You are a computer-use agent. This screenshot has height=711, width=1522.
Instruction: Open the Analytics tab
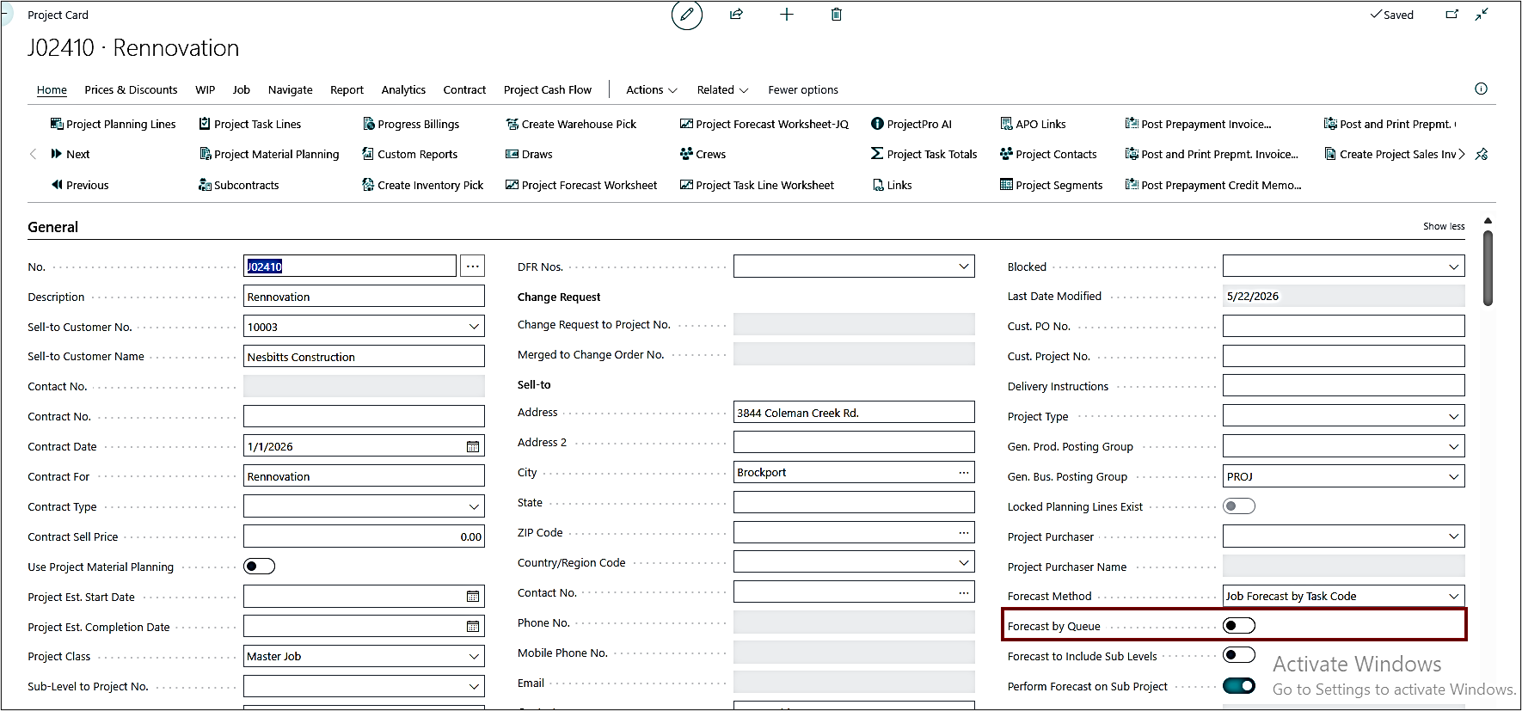tap(403, 89)
